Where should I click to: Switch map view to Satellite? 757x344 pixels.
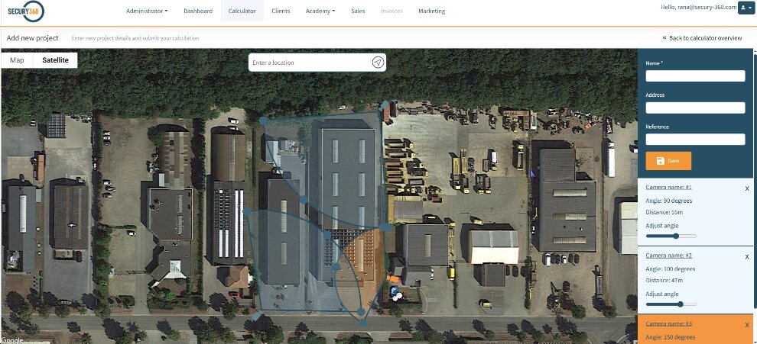click(x=55, y=60)
